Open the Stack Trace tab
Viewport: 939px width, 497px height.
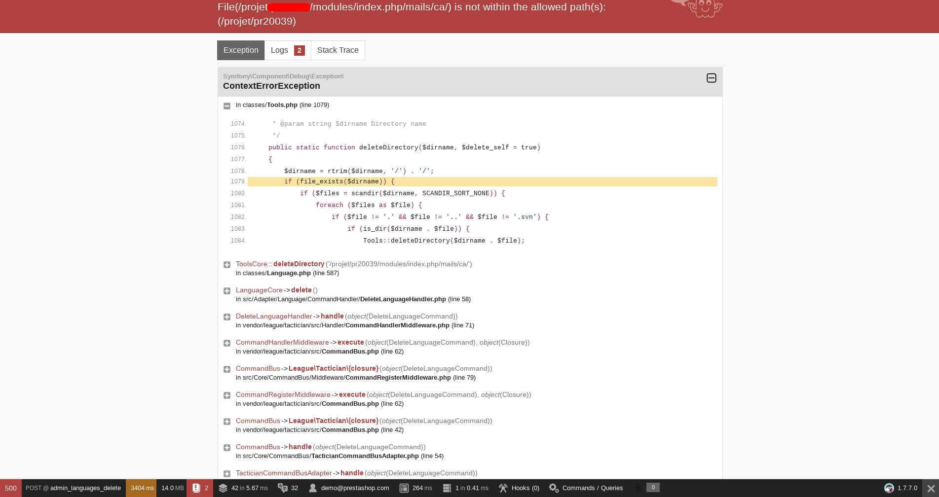point(338,50)
